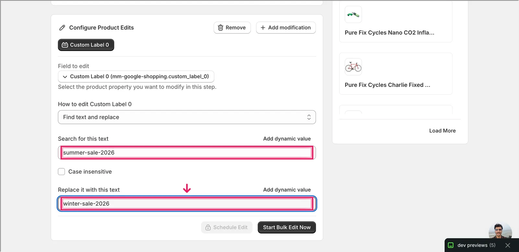Click Load More products
The image size is (519, 252).
click(442, 131)
